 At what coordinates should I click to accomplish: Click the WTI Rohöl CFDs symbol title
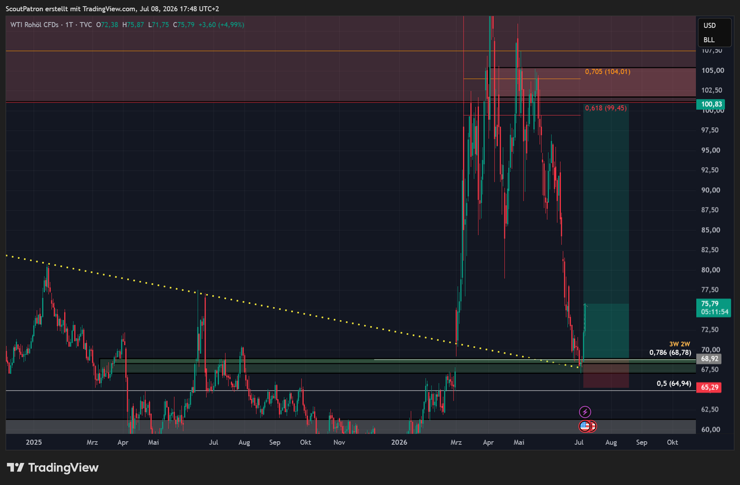tap(35, 25)
